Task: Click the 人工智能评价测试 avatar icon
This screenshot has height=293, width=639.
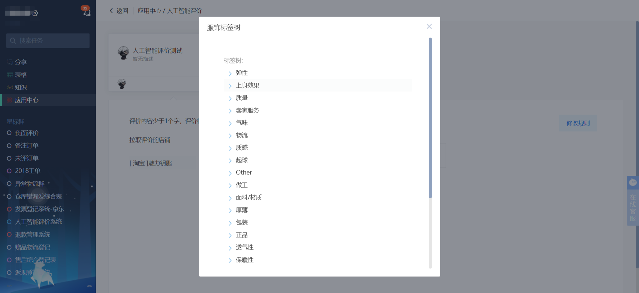Action: (123, 53)
